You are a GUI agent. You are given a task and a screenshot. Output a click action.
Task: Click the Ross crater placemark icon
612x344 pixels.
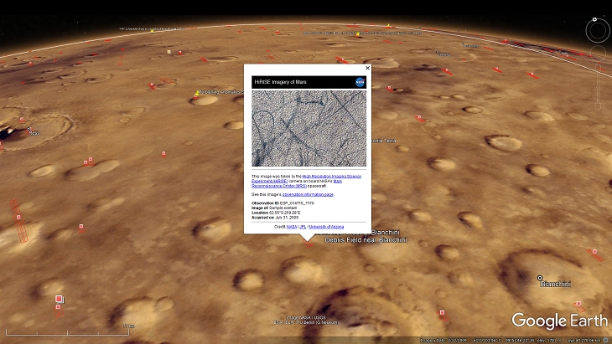pyautogui.click(x=29, y=129)
